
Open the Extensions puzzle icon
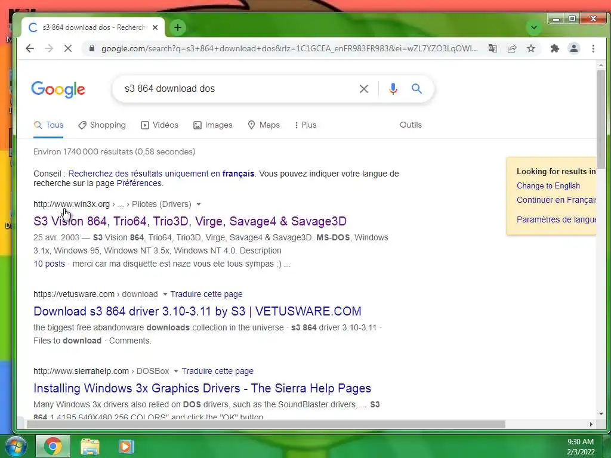pyautogui.click(x=554, y=49)
